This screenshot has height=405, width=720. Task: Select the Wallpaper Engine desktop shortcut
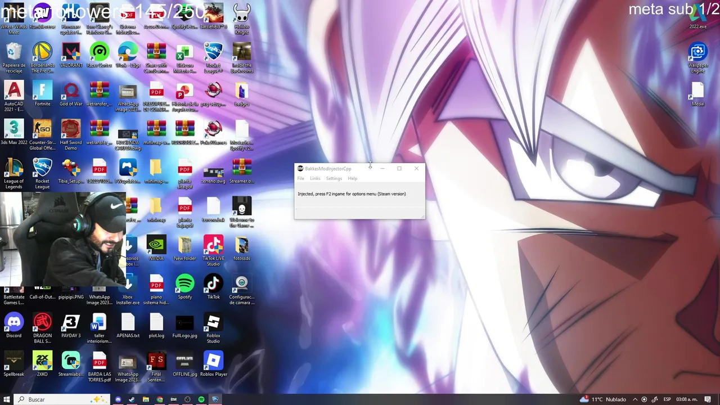click(698, 57)
